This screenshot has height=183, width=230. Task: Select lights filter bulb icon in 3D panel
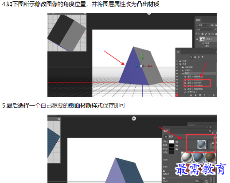tap(203, 57)
